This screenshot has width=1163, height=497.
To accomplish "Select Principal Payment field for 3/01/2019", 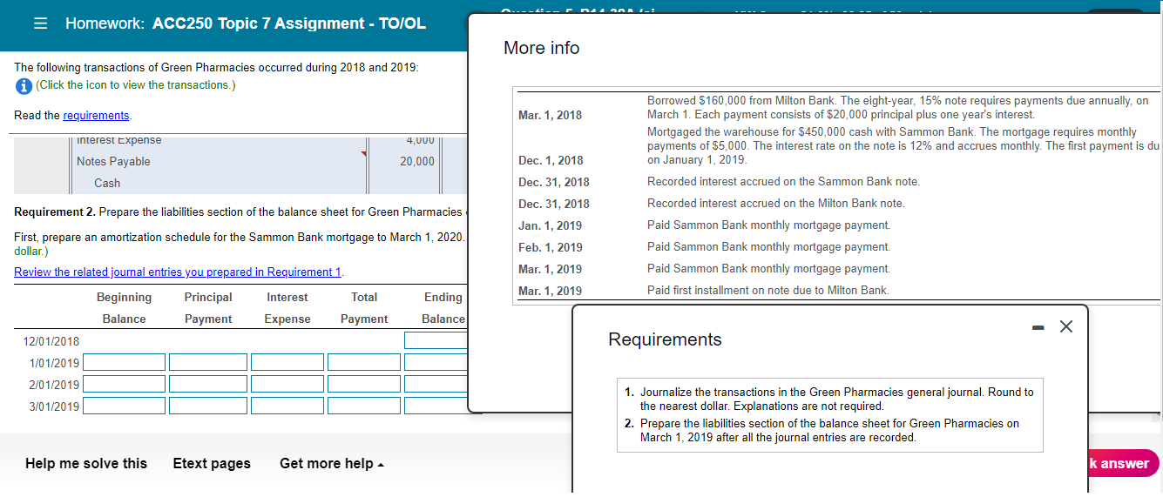I will tap(208, 406).
